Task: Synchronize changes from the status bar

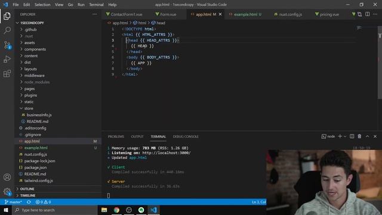Action: tap(29, 202)
